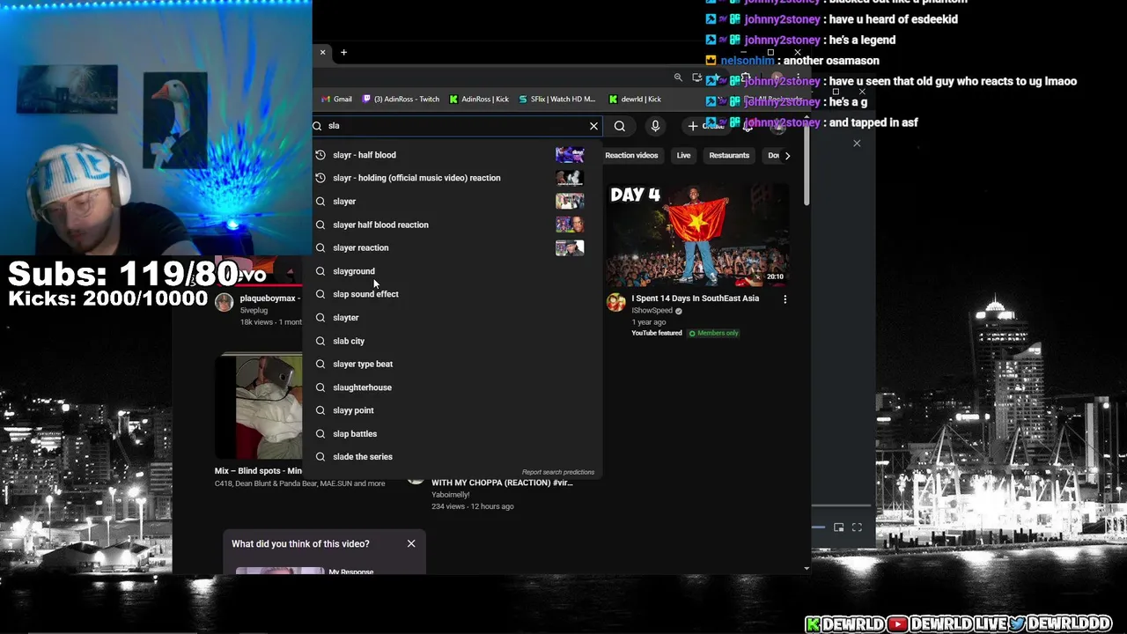Select suggestion 'slayground'
Image resolution: width=1127 pixels, height=634 pixels.
point(453,271)
